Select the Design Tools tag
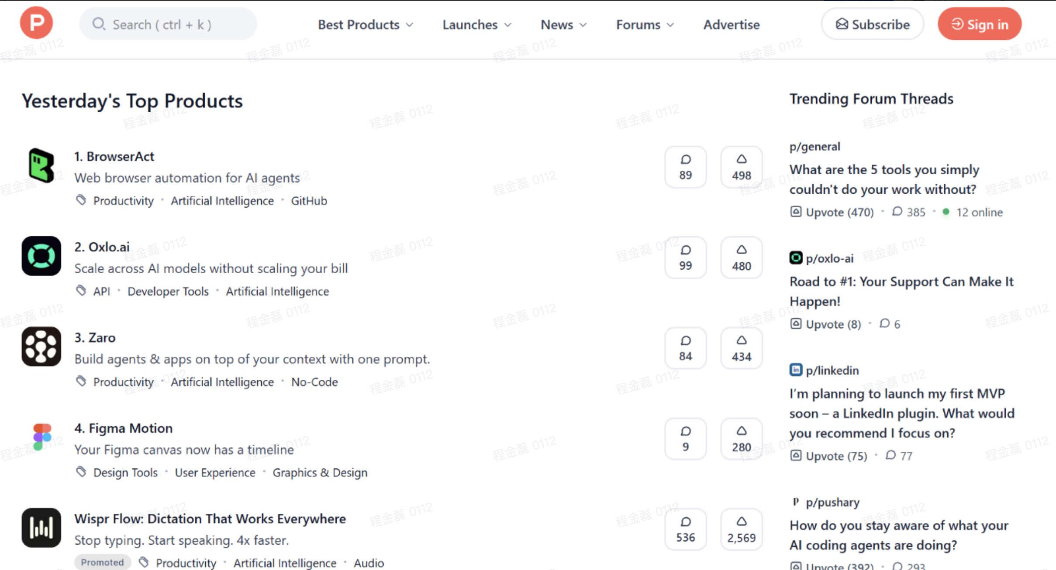Image resolution: width=1056 pixels, height=570 pixels. click(x=125, y=472)
